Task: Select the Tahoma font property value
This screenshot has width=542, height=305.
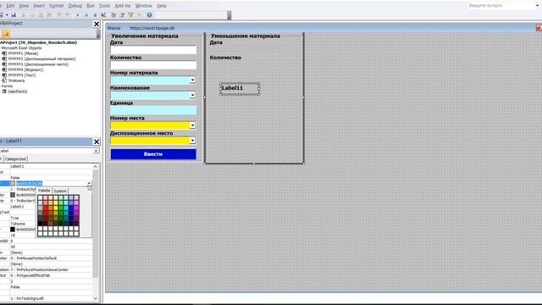Action: pyautogui.click(x=18, y=224)
